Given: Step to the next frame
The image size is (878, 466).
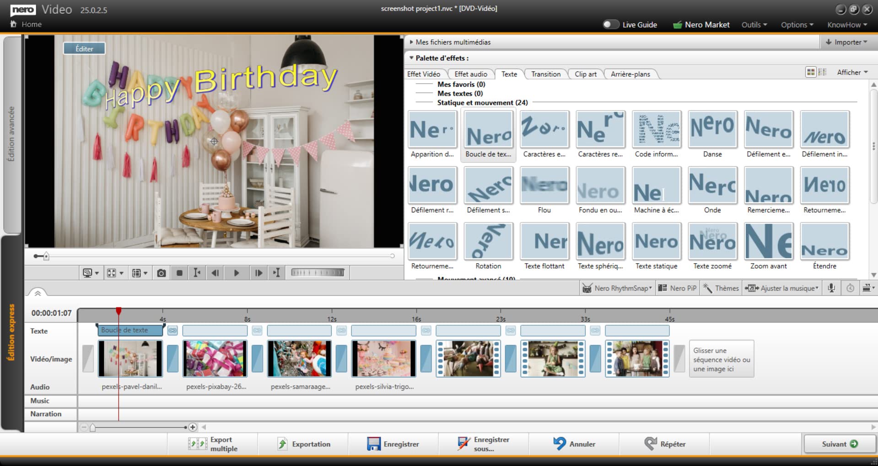Looking at the screenshot, I should (259, 273).
